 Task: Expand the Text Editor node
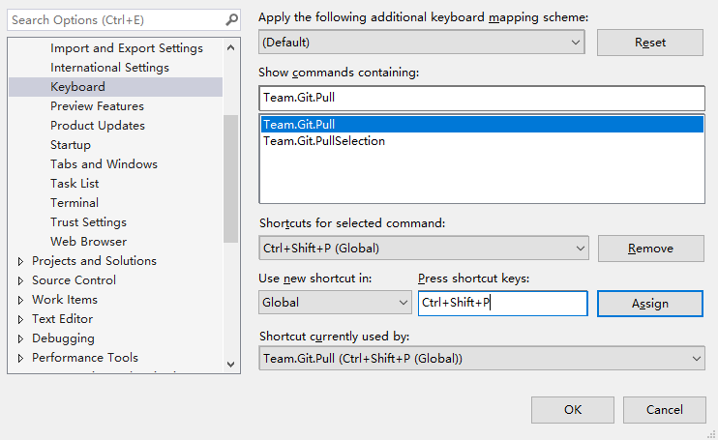[x=20, y=319]
